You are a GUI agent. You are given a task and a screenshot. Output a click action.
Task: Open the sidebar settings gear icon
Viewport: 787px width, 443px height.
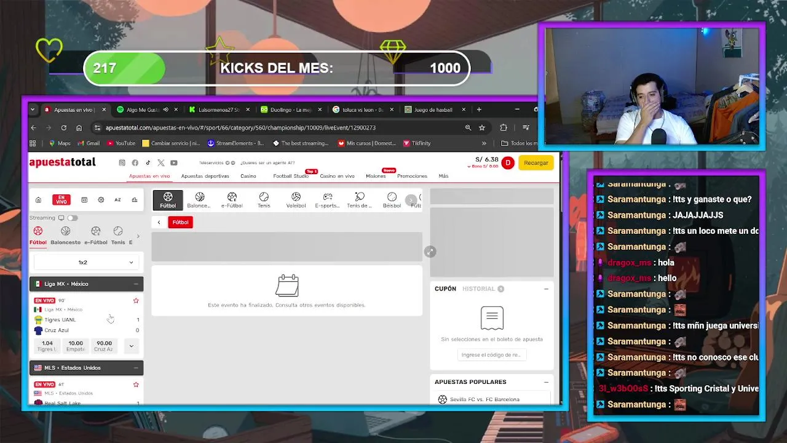pos(101,200)
